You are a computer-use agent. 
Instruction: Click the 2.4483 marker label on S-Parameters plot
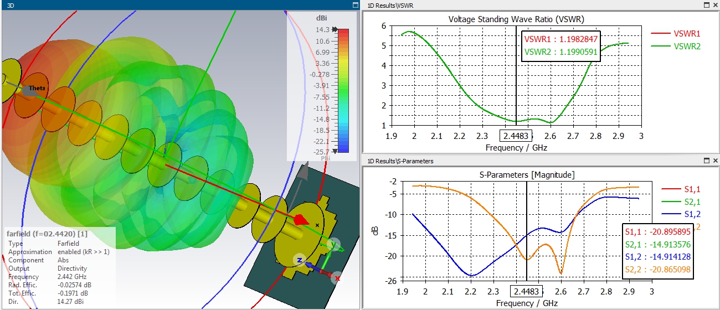[x=527, y=292]
